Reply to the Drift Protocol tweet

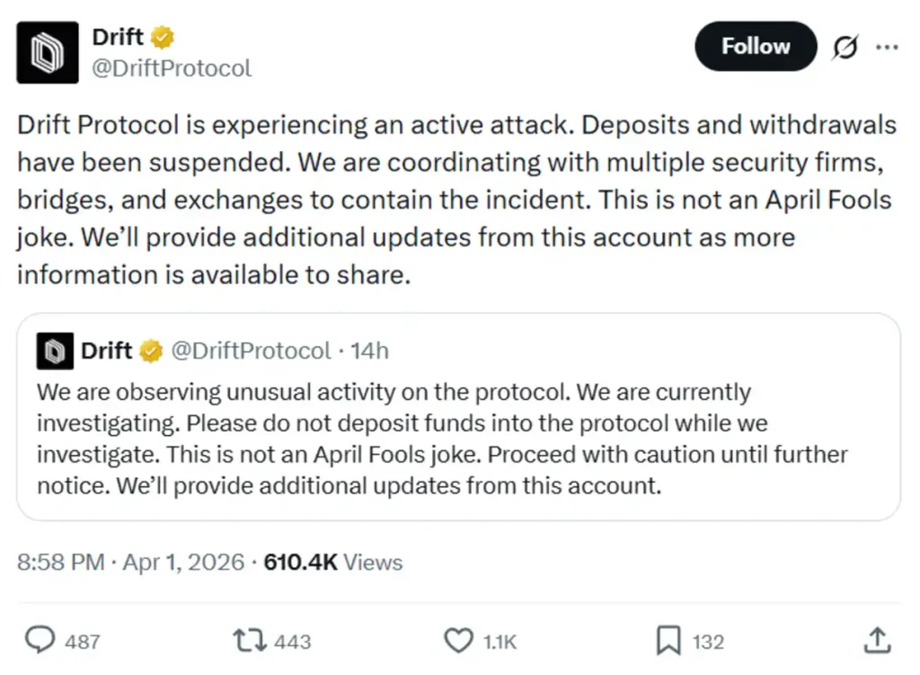pyautogui.click(x=40, y=640)
